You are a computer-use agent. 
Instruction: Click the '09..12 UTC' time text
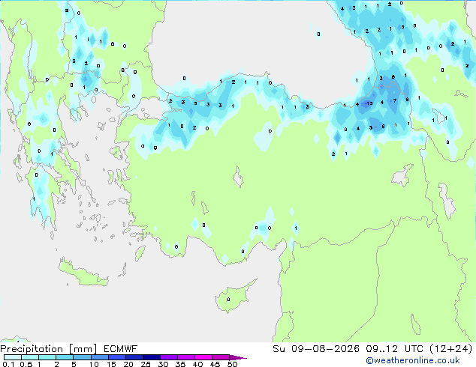click(x=394, y=349)
